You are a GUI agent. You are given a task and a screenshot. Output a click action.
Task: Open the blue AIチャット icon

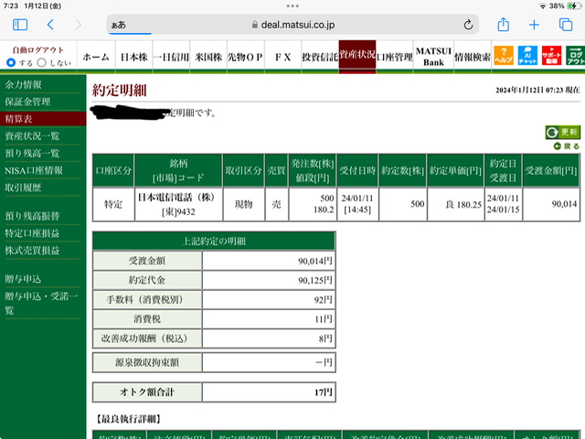click(x=527, y=56)
